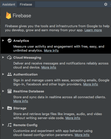111x139 pixels.
Task: Click the Cloud Messaging cloud icon
Action: click(10, 57)
